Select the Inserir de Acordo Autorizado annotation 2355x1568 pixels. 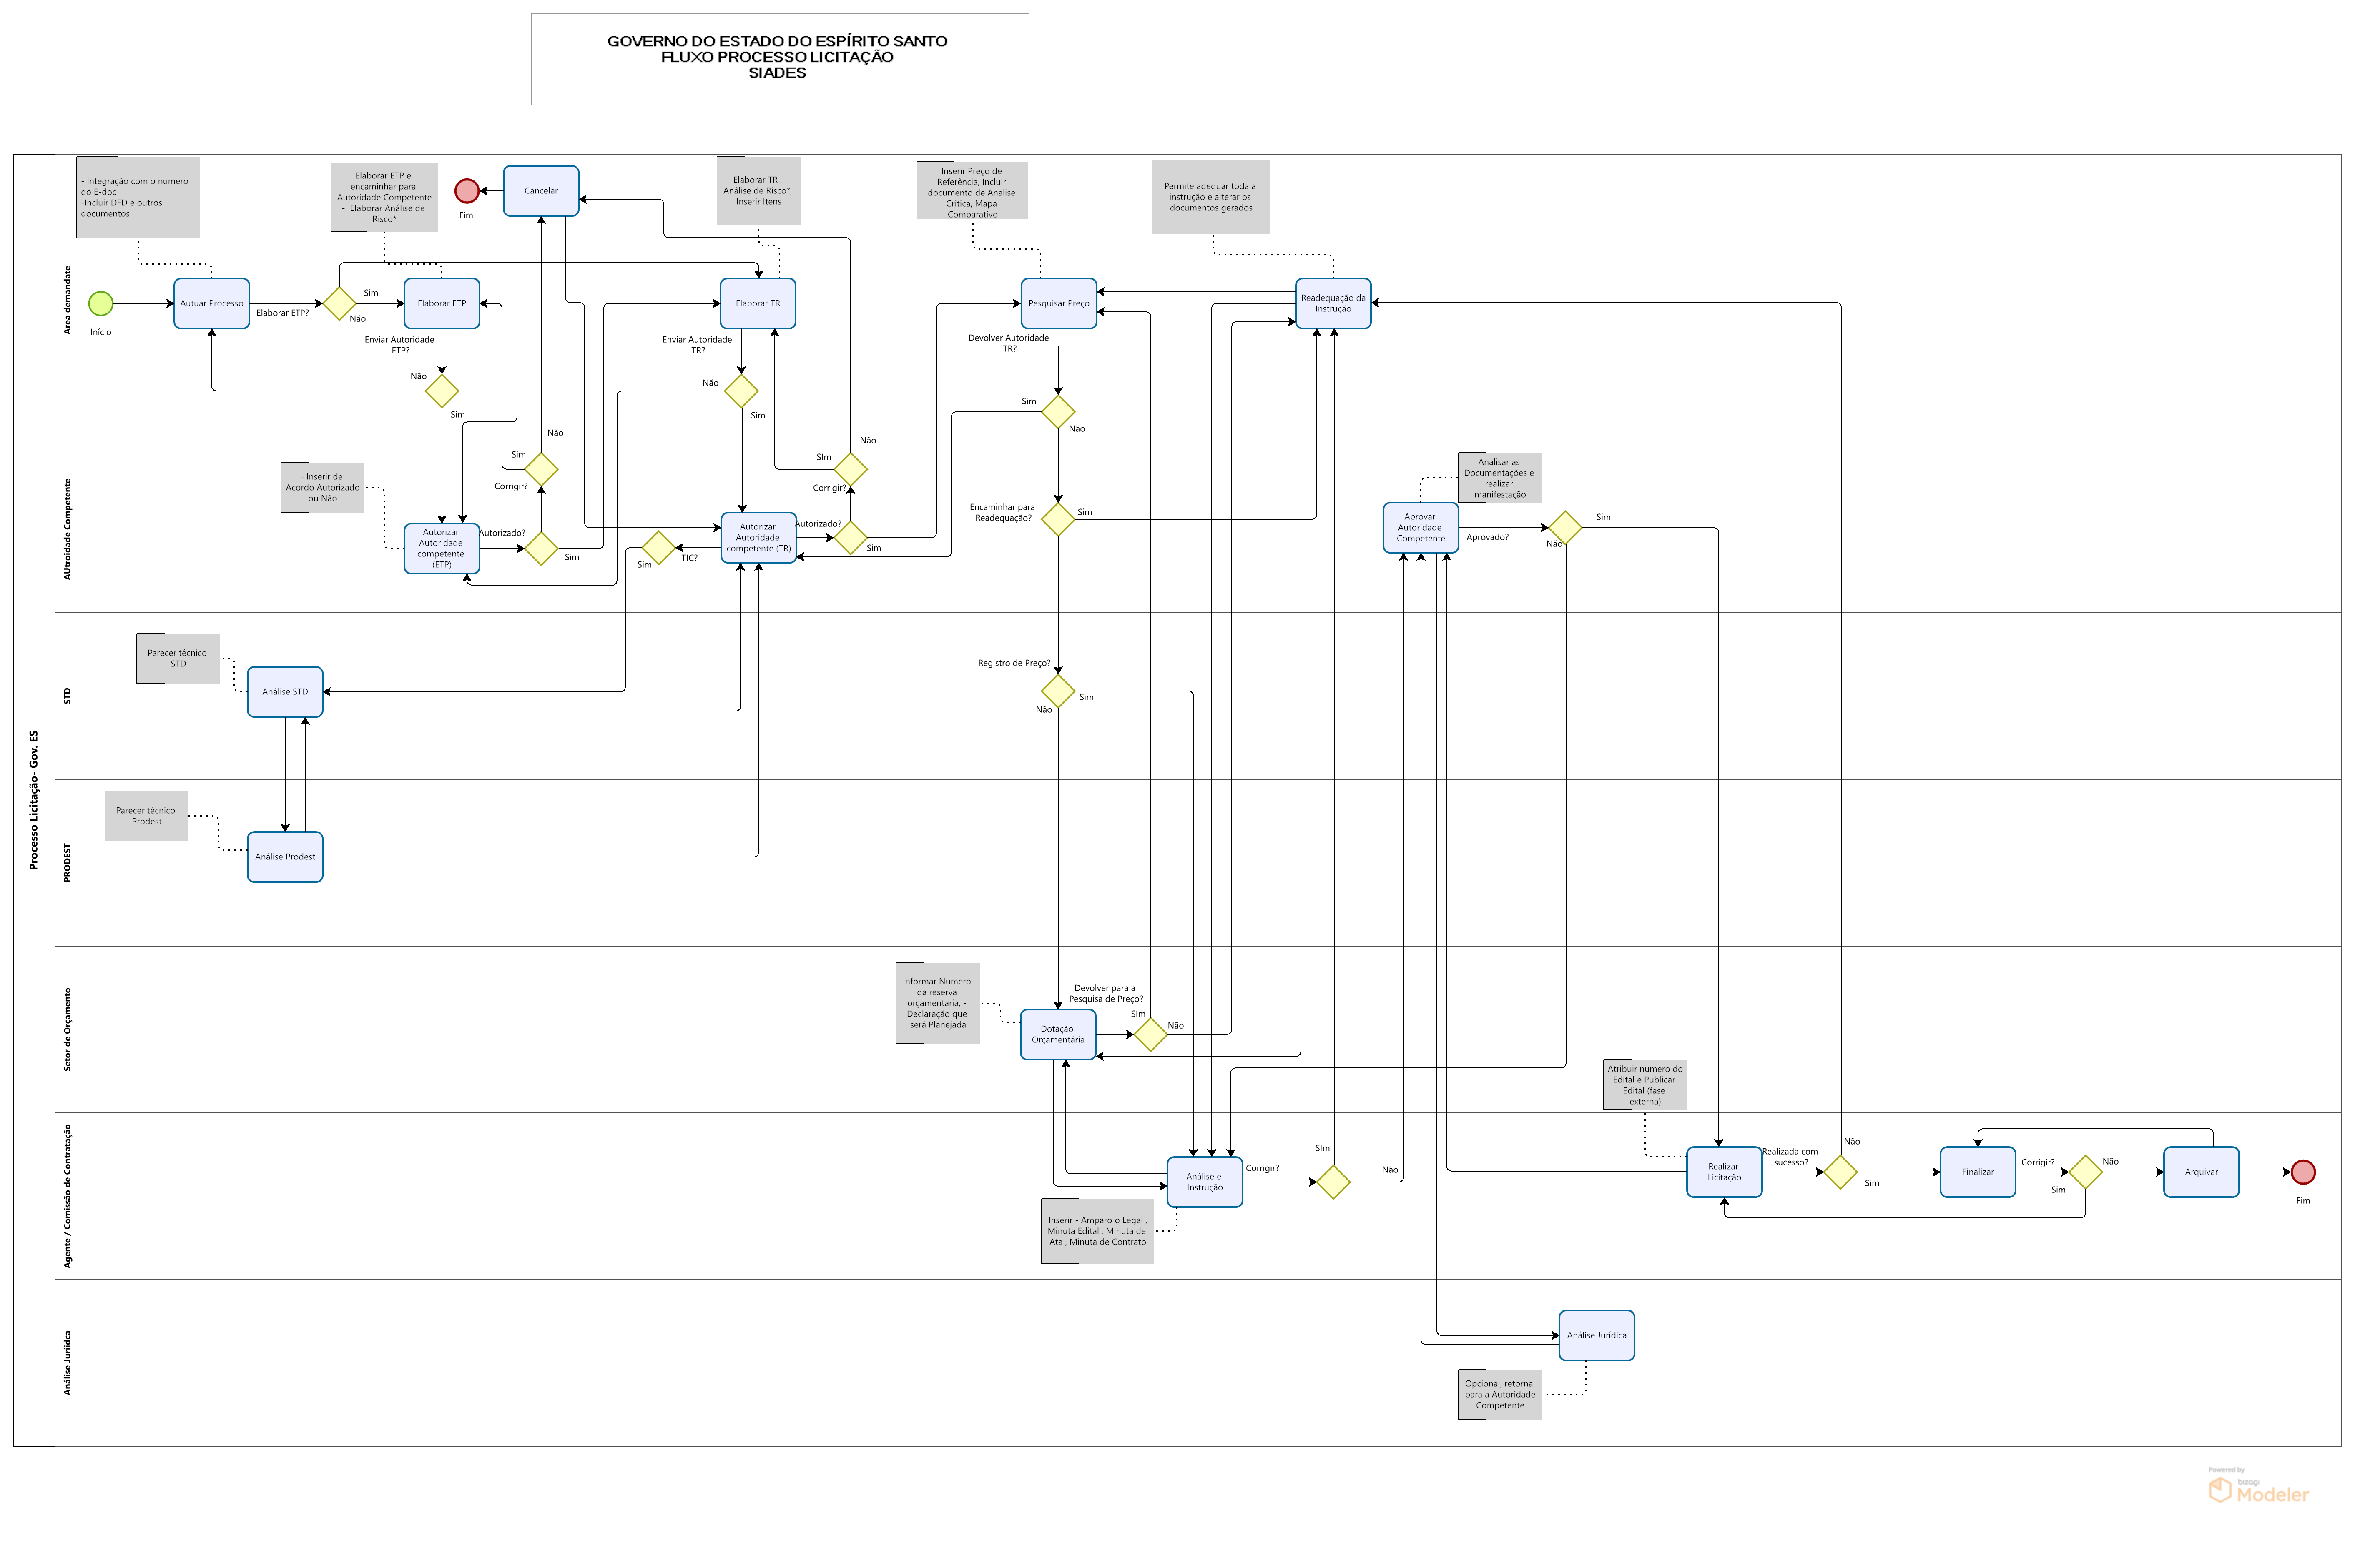(x=322, y=488)
